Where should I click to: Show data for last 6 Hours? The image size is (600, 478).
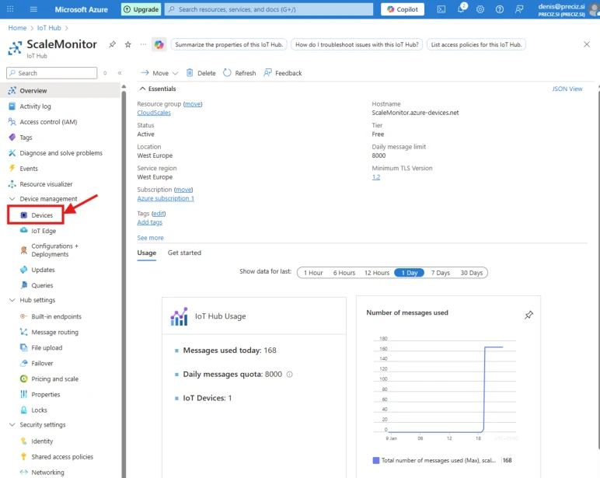point(344,273)
